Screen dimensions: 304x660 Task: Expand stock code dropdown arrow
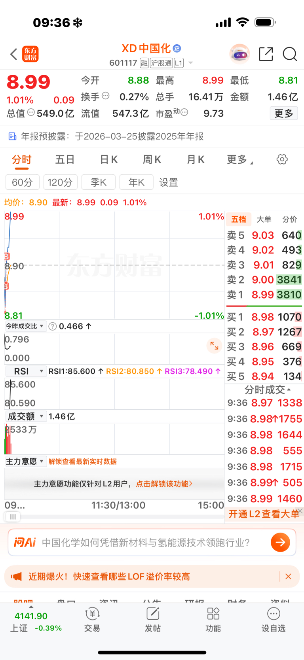[x=190, y=63]
